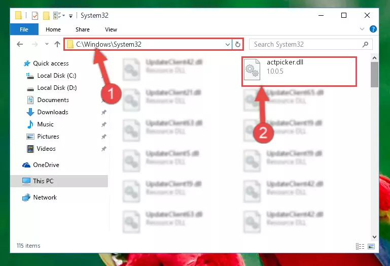
Task: Open Pictures in the sidebar
Action: (48, 137)
